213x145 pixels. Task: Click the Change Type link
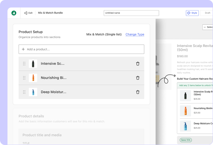[x=135, y=34]
